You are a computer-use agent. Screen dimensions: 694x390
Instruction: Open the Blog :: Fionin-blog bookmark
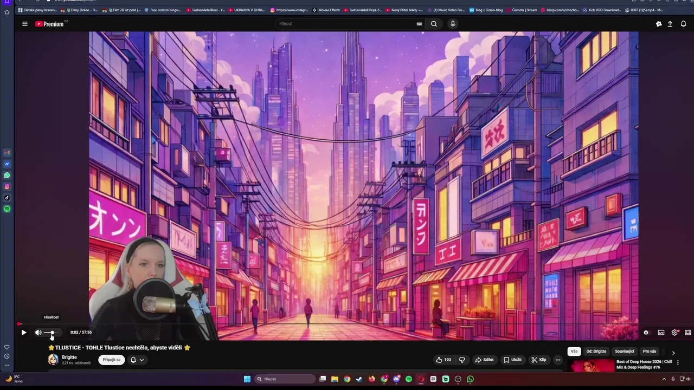click(485, 10)
